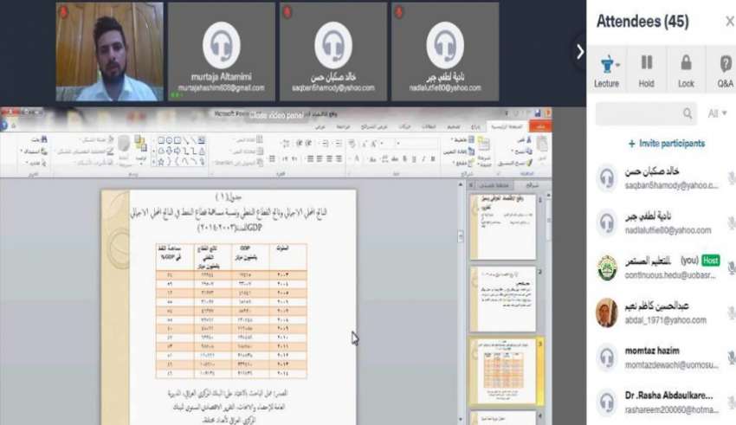
Task: Click the headset avatar for momtaz hazim
Action: click(607, 357)
